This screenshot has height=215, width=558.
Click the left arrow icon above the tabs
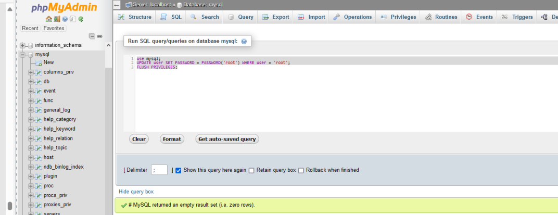tap(117, 5)
